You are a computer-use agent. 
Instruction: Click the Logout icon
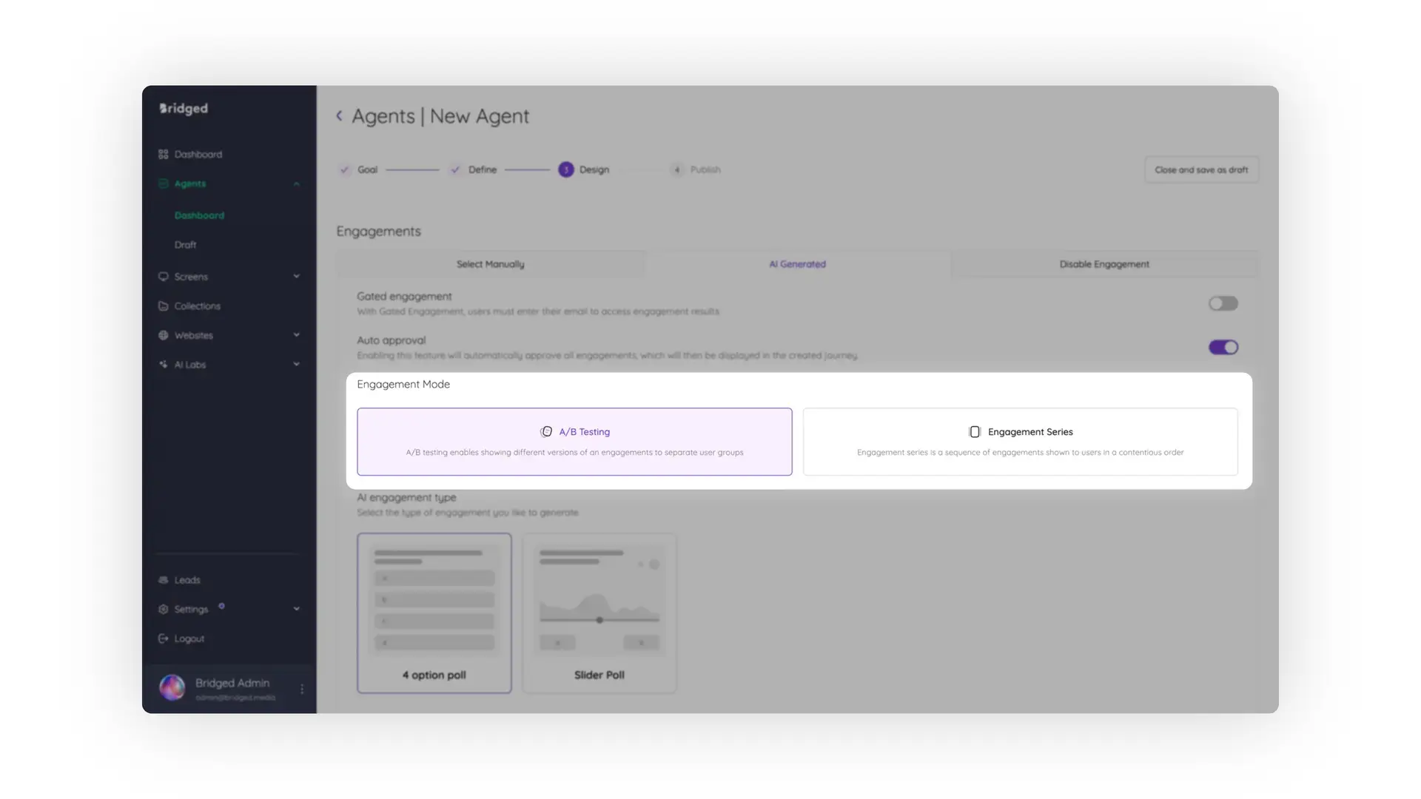pos(164,638)
